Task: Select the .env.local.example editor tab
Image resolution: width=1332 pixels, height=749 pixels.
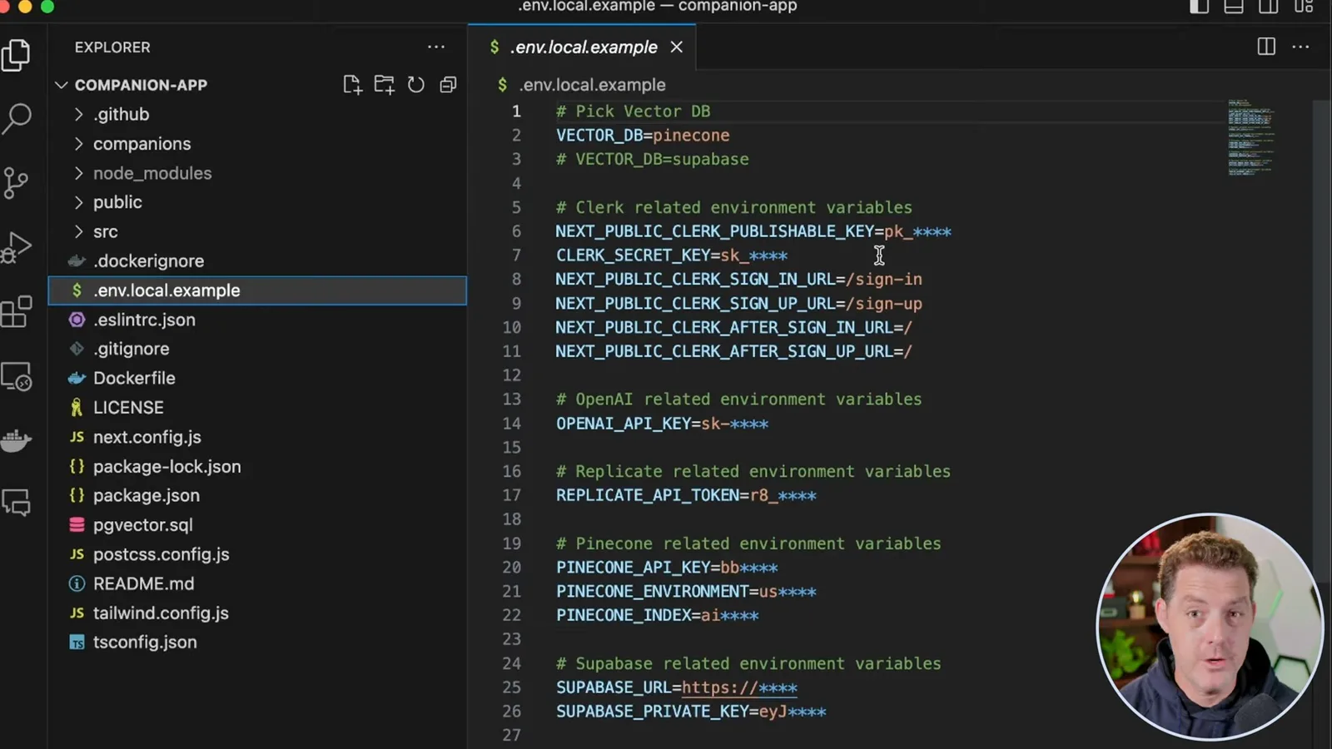Action: point(583,47)
